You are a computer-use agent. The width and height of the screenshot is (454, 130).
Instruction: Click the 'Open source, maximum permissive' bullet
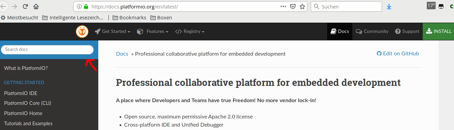tap(188, 117)
